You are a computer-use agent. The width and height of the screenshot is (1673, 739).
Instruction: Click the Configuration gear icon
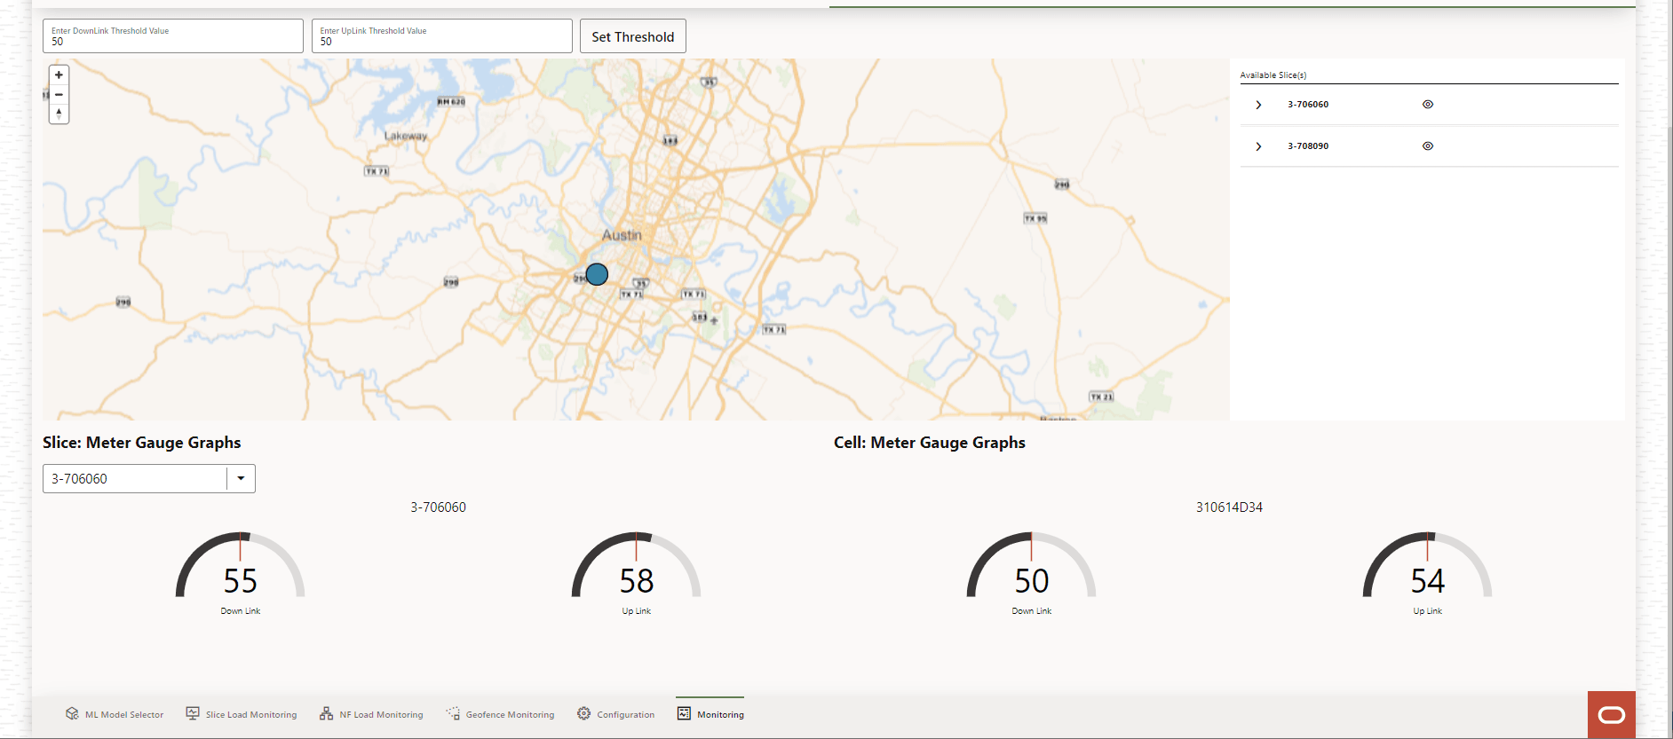tap(583, 713)
